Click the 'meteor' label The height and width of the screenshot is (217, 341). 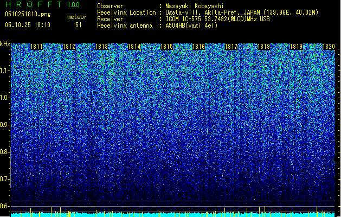tap(77, 17)
